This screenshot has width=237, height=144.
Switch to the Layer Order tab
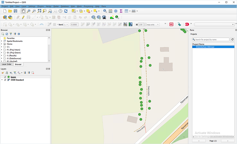click(7, 64)
